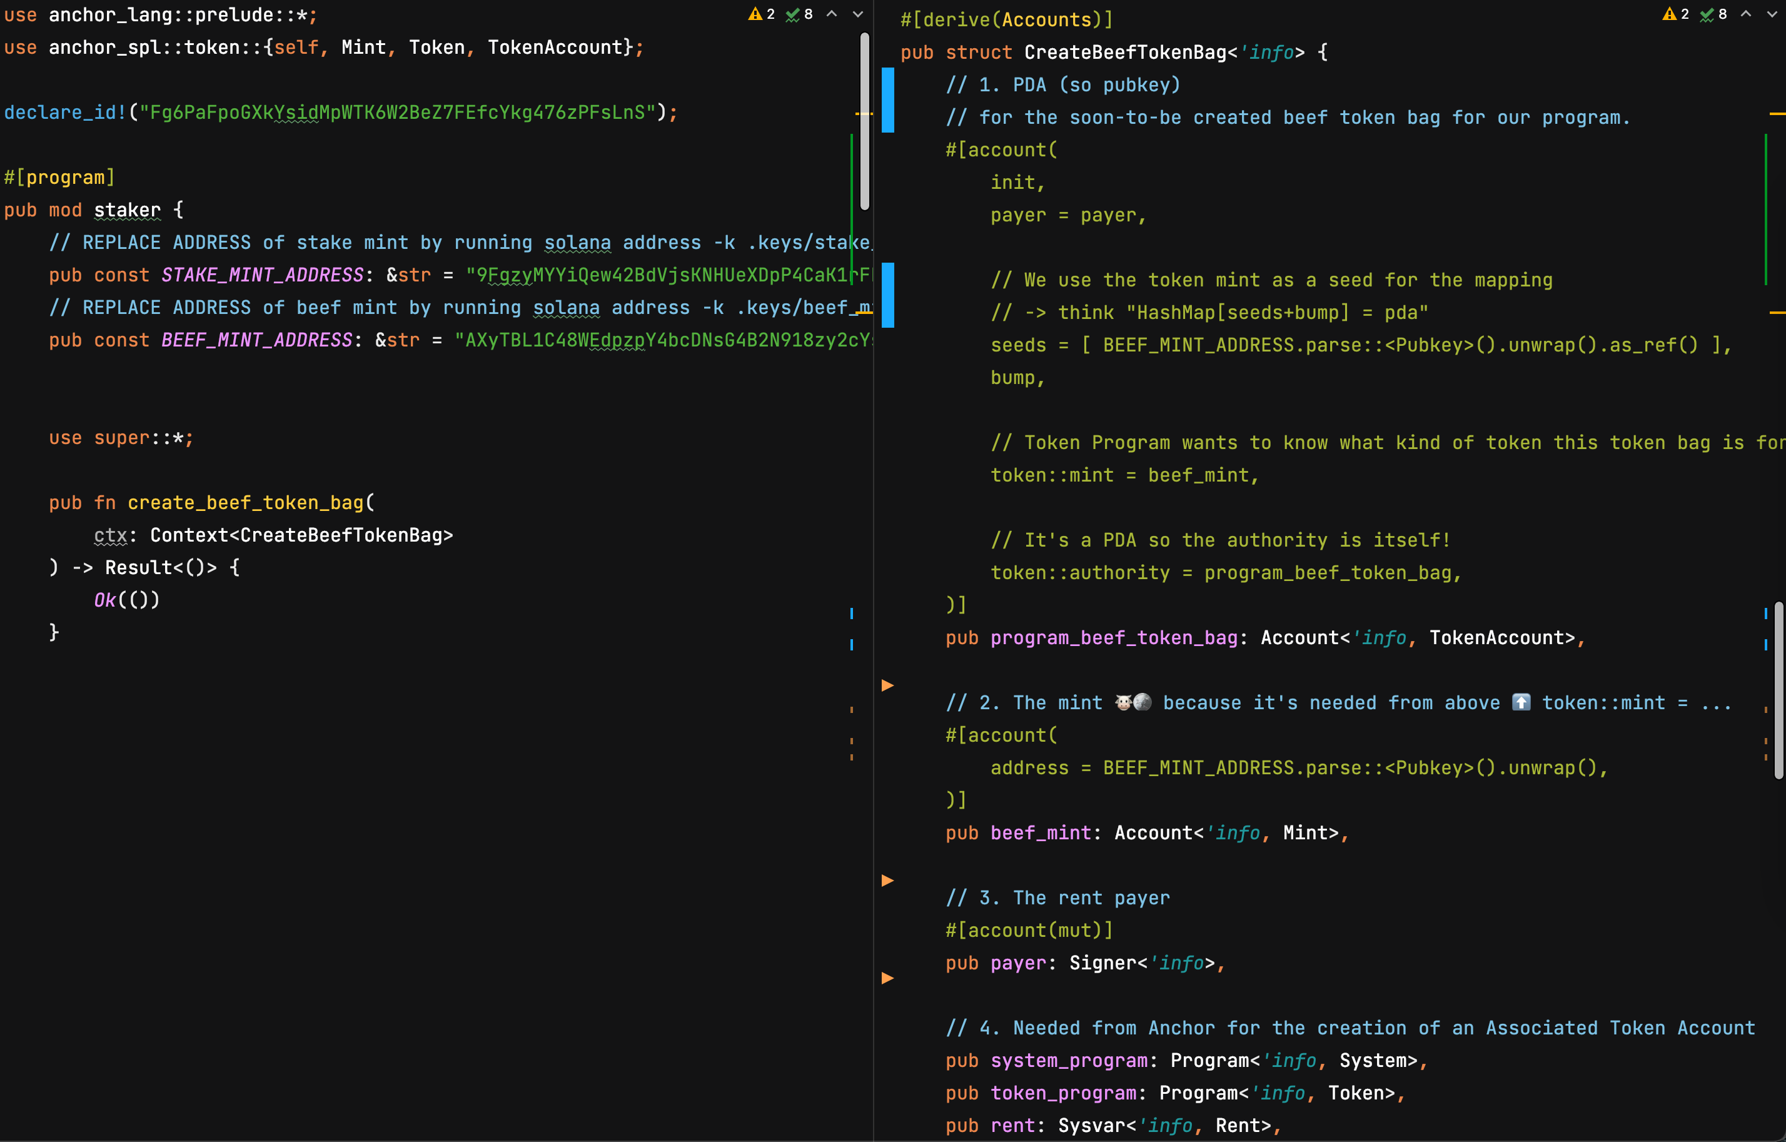The height and width of the screenshot is (1142, 1786).
Task: Click the 'Ok(())' expression
Action: [127, 600]
